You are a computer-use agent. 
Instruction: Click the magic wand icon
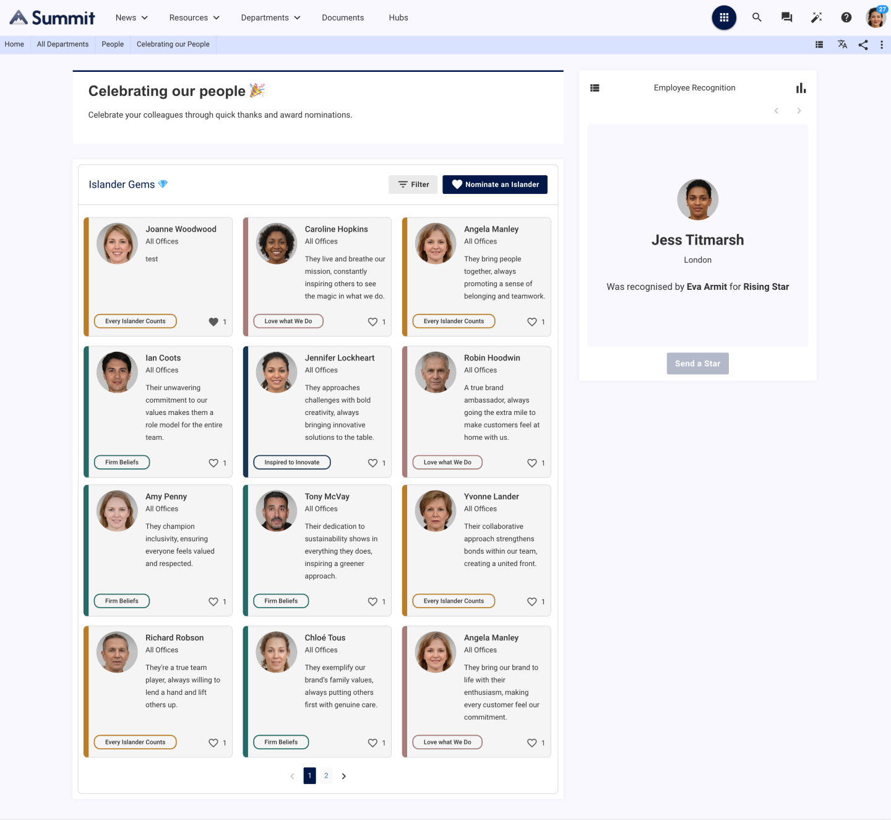click(816, 17)
